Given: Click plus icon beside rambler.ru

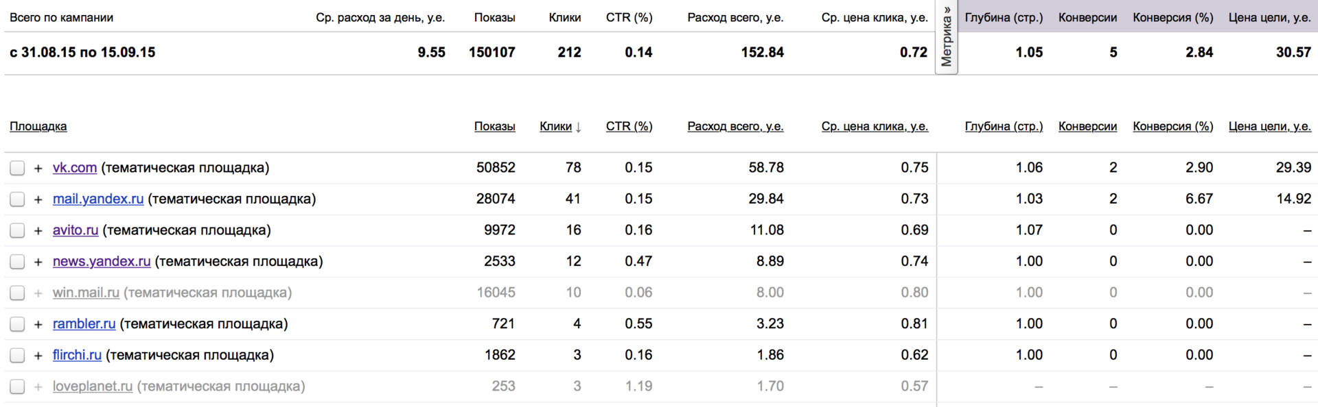Looking at the screenshot, I should point(38,324).
